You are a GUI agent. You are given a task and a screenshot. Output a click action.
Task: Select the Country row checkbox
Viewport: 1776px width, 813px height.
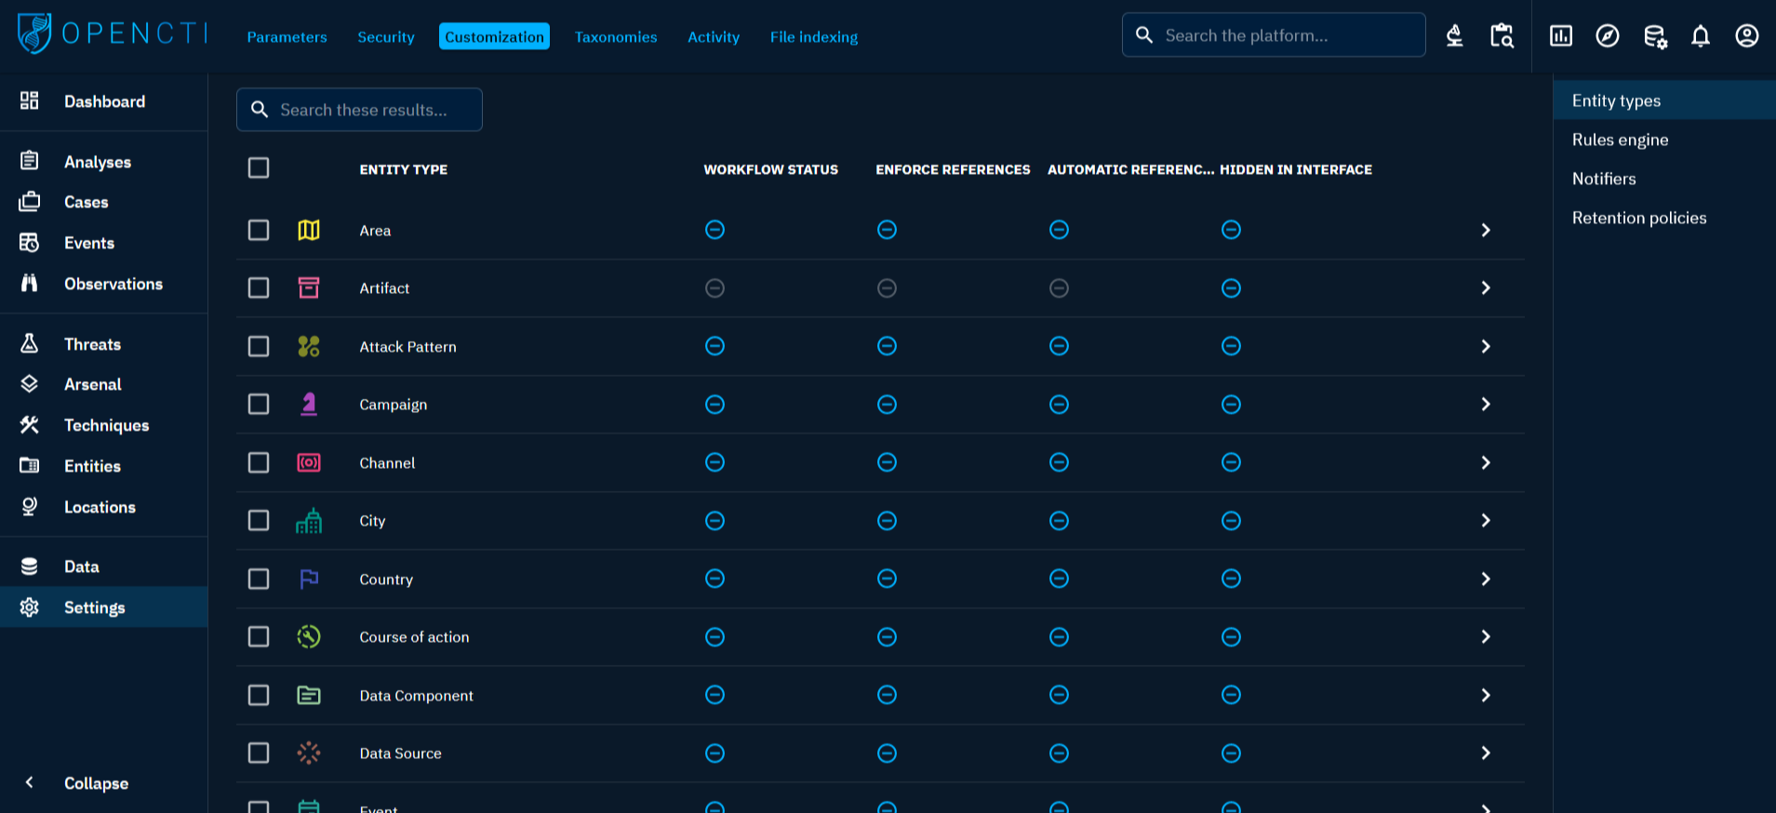(259, 579)
